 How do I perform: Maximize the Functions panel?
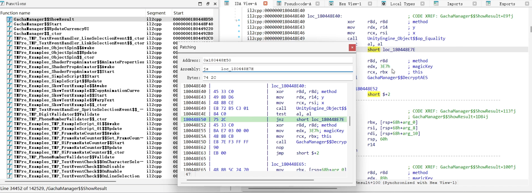click(x=200, y=4)
